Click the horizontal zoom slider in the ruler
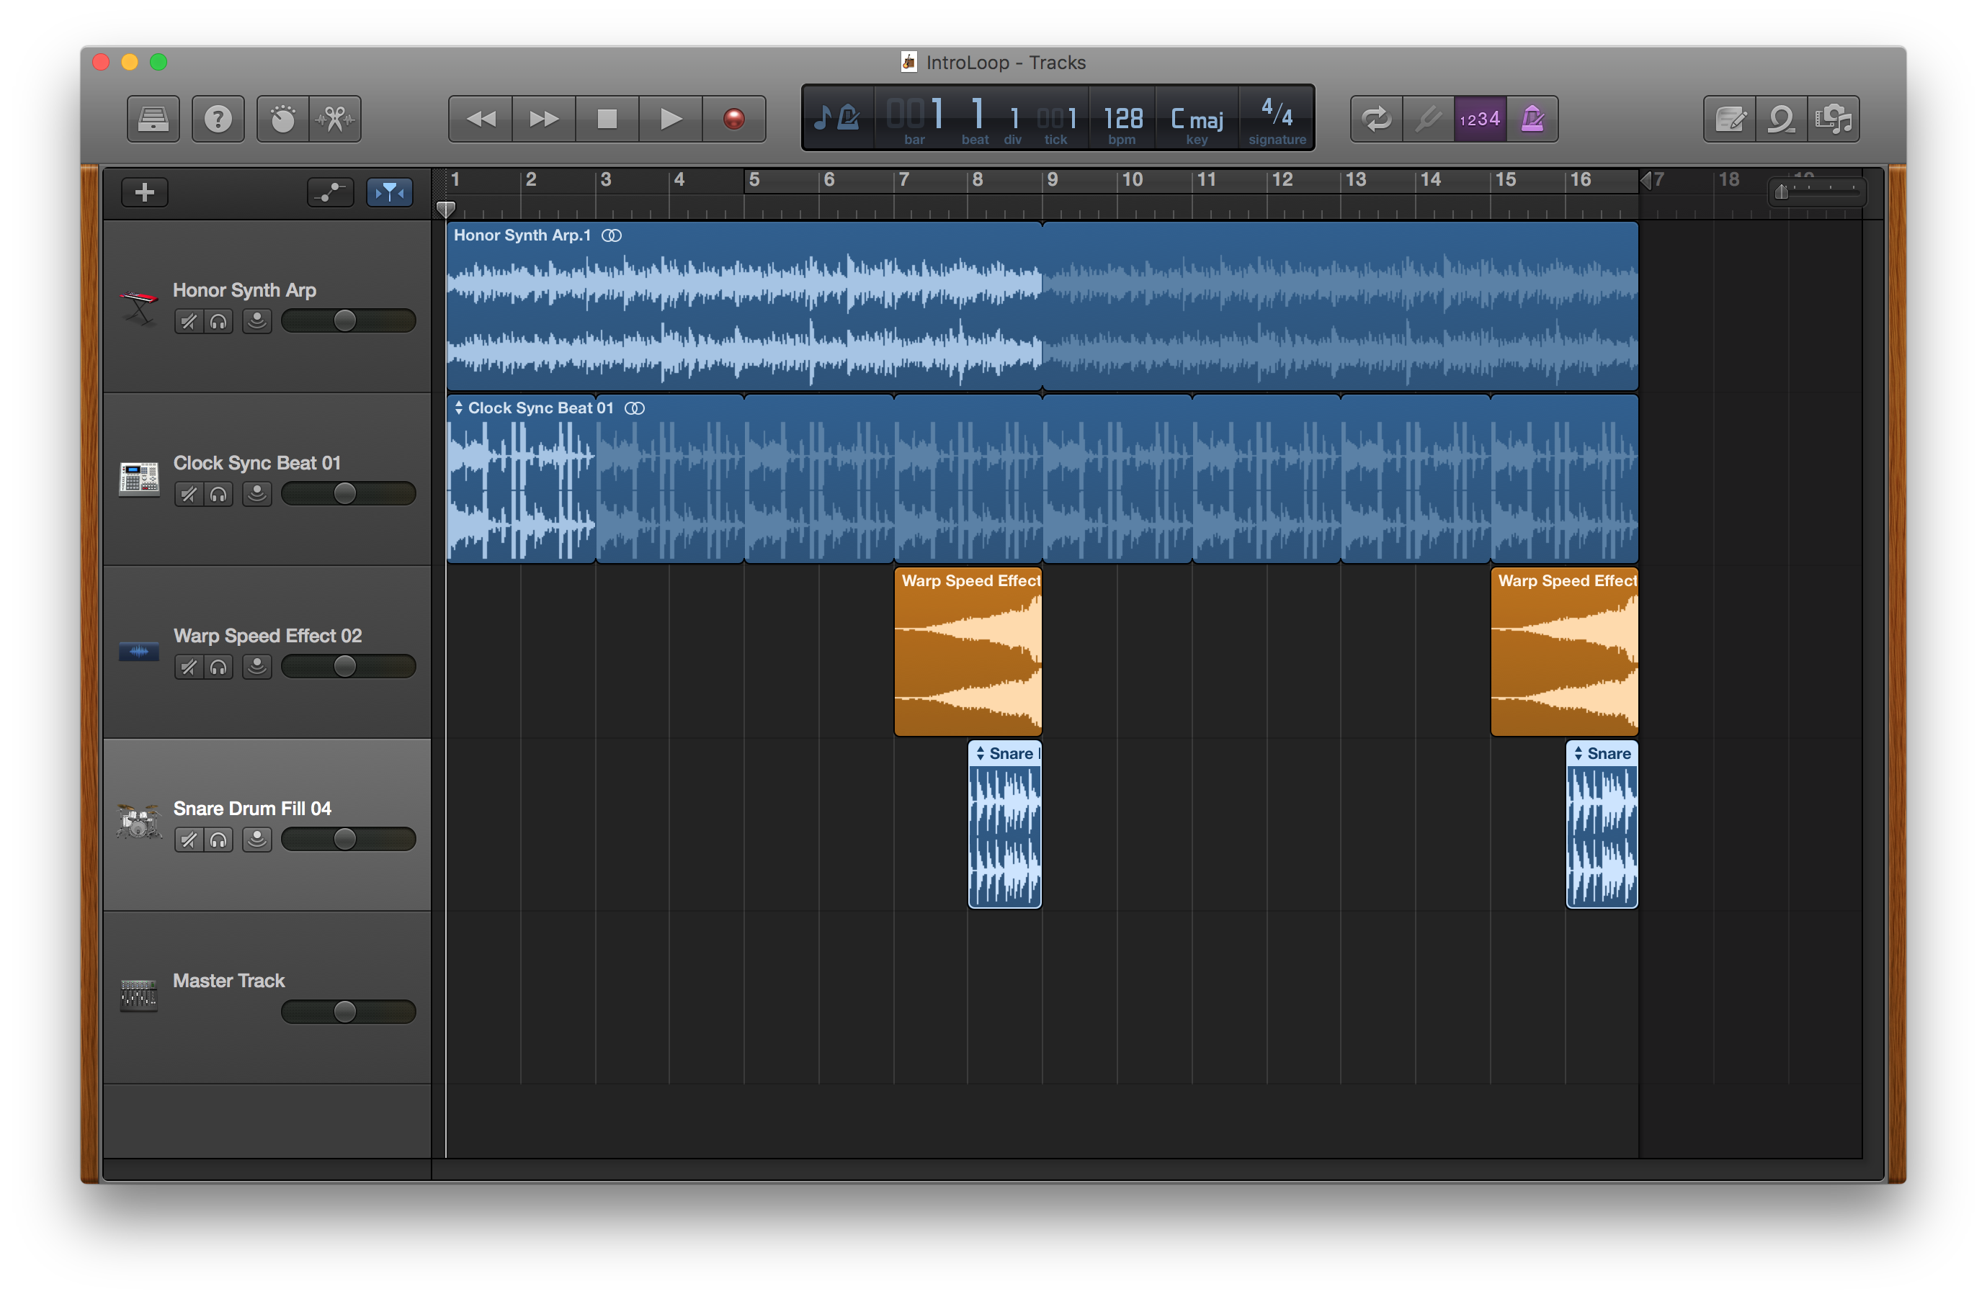 pyautogui.click(x=1817, y=192)
